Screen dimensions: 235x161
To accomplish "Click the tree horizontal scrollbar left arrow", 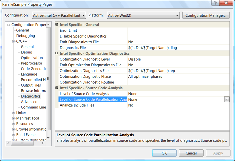I will point(8,143).
